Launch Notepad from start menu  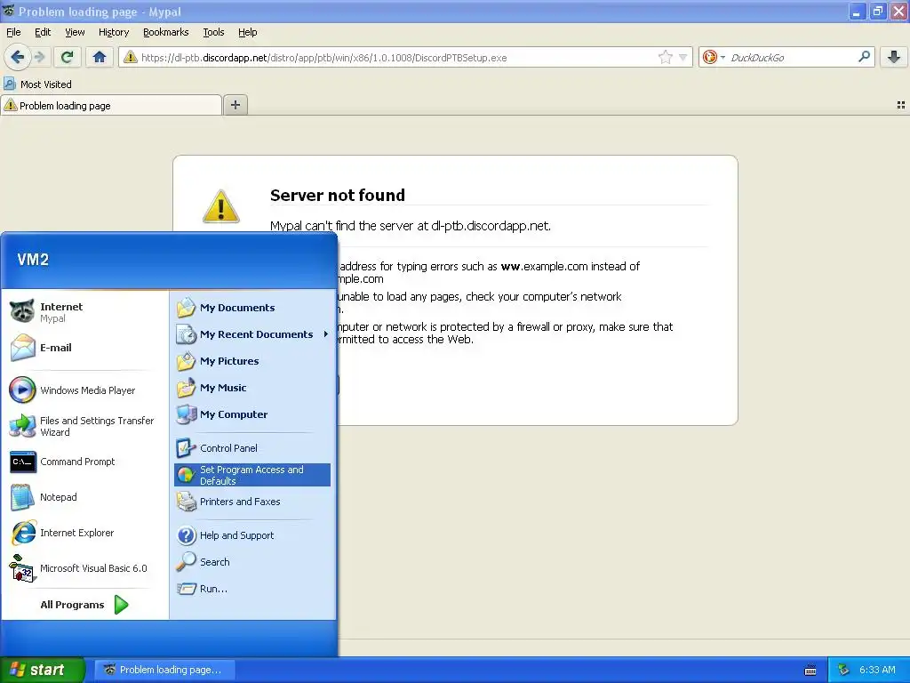tap(86, 497)
